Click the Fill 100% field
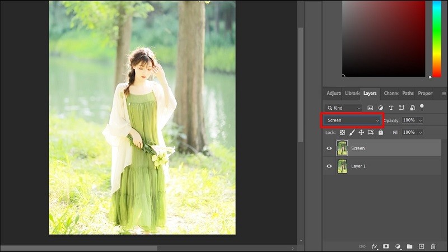This screenshot has height=252, width=448. click(409, 132)
